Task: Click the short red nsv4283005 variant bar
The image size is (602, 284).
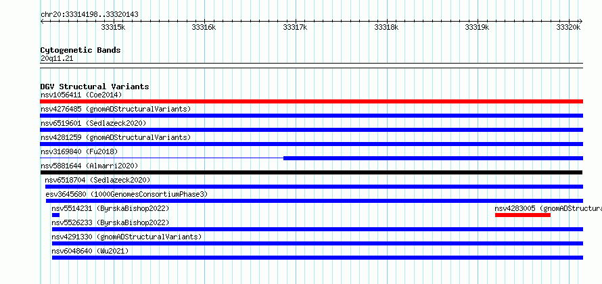Action: tap(523, 215)
